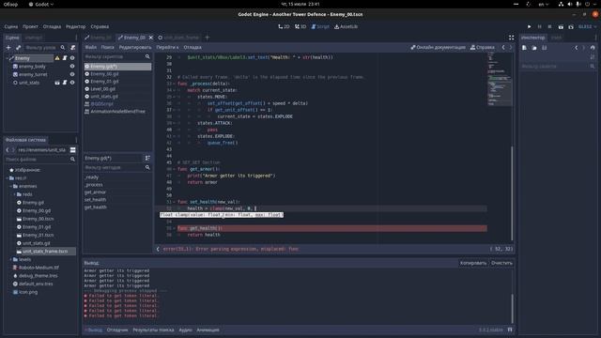The height and width of the screenshot is (338, 601).
Task: Switch to Script workspace
Action: tap(320, 27)
